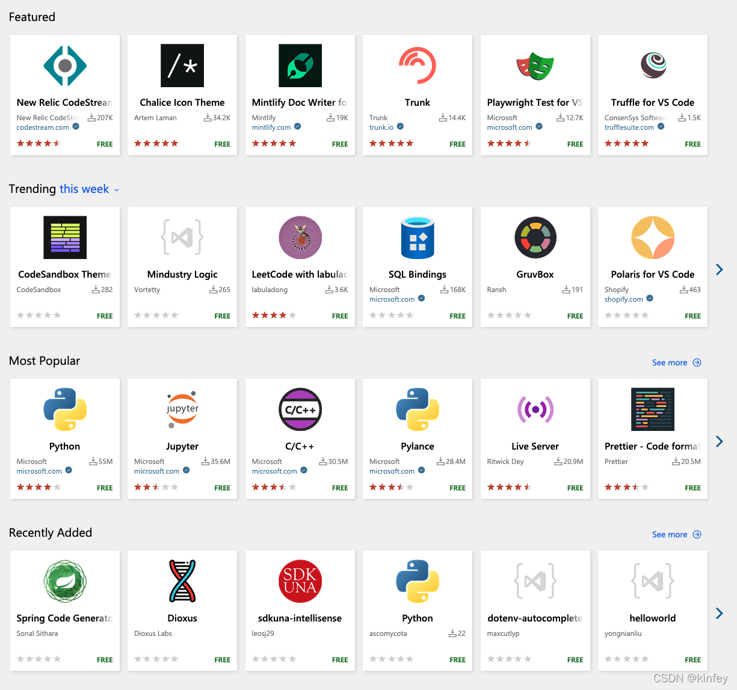The image size is (737, 690).
Task: Open the trunk.io publisher link
Action: pos(381,127)
